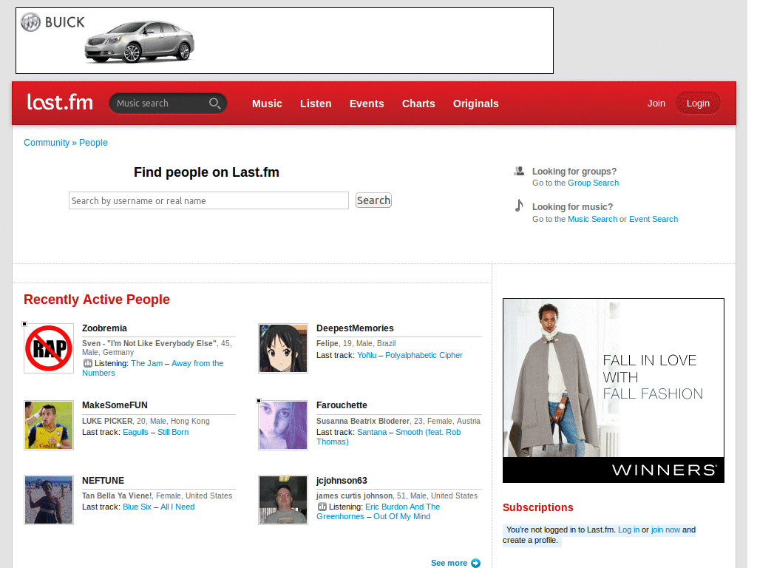757x568 pixels.
Task: Open jcjohnson63 profile name
Action: pos(342,480)
